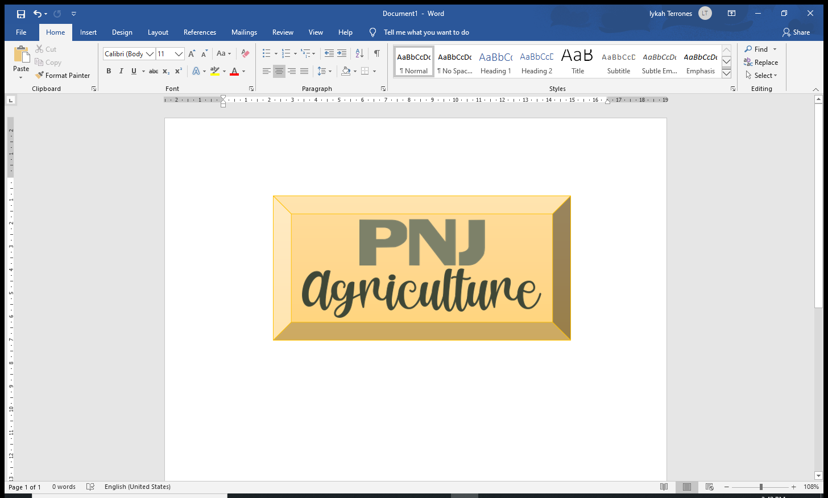
Task: Click the Format Painter brush icon
Action: click(x=39, y=75)
